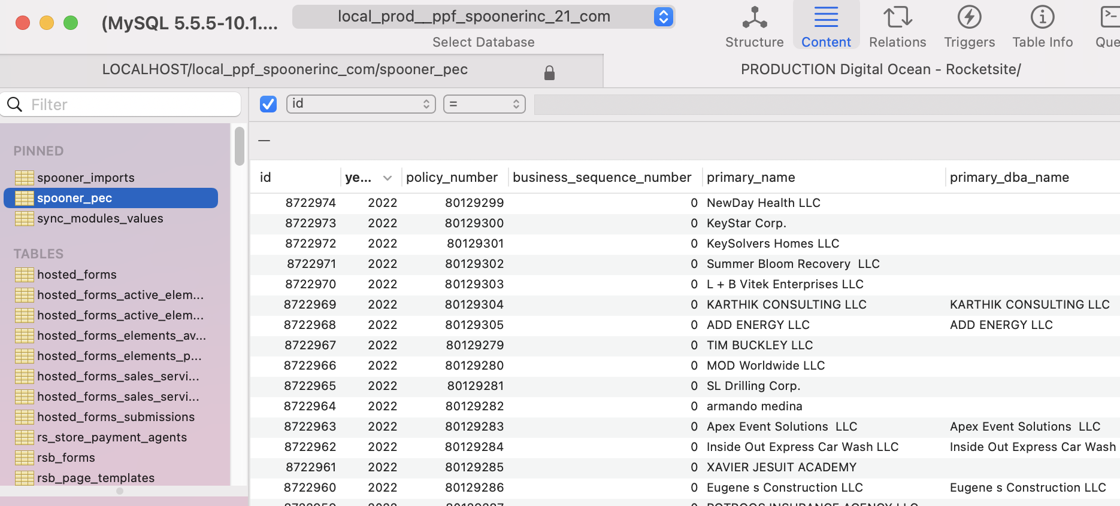Open the Triggers view icon
The image size is (1120, 506).
969,18
